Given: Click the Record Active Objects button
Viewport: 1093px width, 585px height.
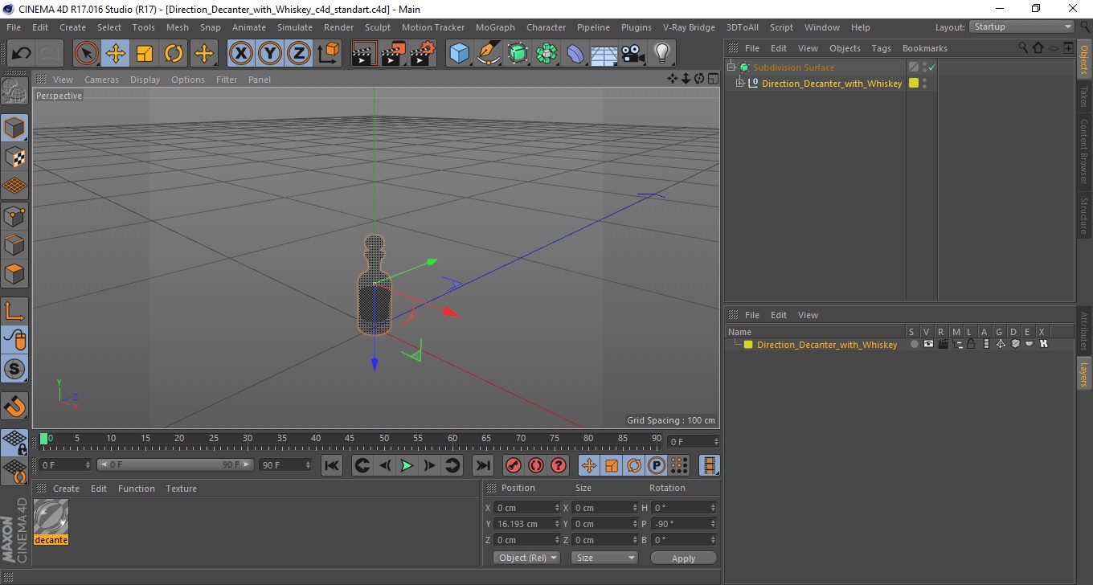Looking at the screenshot, I should pyautogui.click(x=514, y=465).
